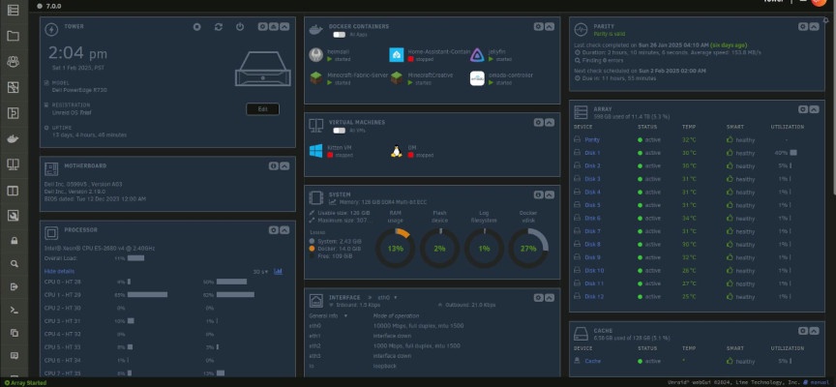The height and width of the screenshot is (387, 836).
Task: Click the Kitten VM Windows icon
Action: [x=316, y=151]
